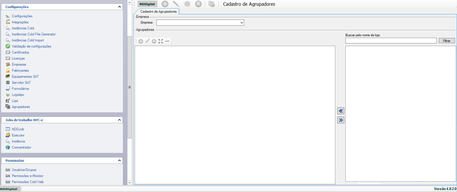Open Logotipo in the sidebar
457x192 pixels.
coord(18,95)
